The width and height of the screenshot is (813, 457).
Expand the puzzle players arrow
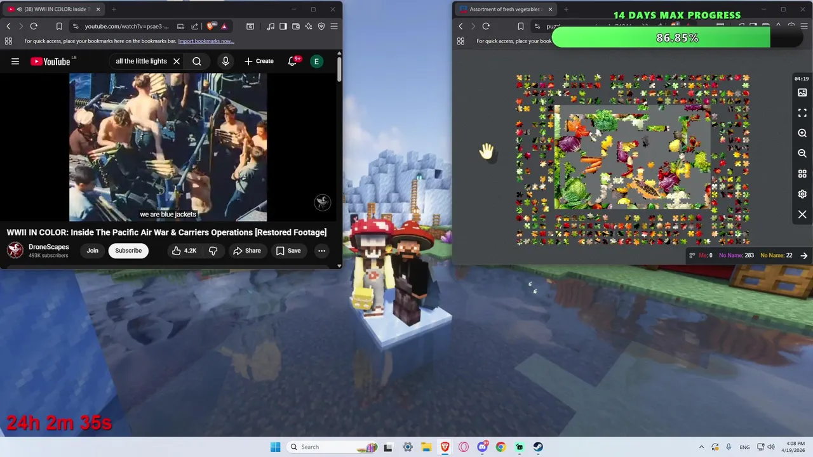pos(804,255)
